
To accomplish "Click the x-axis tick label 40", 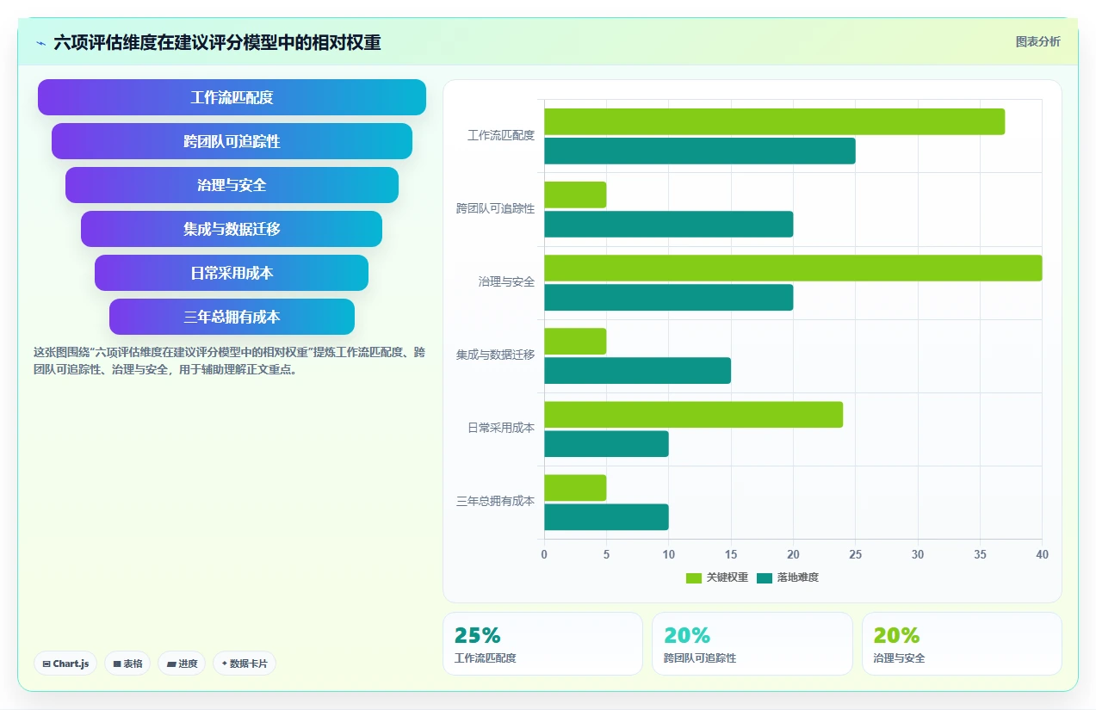I will point(1042,555).
